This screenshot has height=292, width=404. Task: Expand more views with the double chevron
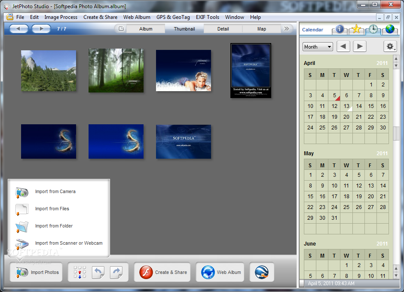click(x=287, y=29)
